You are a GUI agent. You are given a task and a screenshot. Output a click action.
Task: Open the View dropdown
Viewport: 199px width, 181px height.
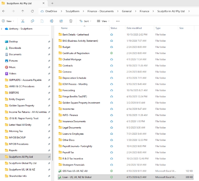[103, 21]
